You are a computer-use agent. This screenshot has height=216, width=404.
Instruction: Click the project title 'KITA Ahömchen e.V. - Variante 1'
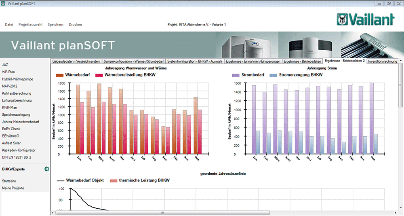click(202, 25)
